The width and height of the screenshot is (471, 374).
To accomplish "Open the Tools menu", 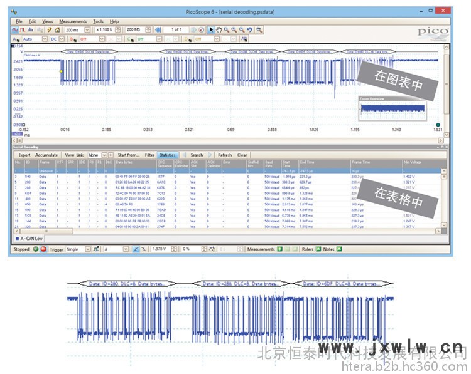I will coord(98,21).
